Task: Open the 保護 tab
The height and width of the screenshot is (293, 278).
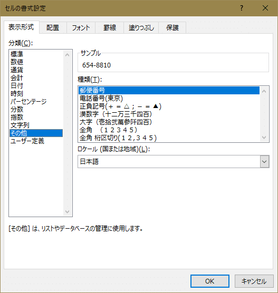Action: click(x=172, y=28)
